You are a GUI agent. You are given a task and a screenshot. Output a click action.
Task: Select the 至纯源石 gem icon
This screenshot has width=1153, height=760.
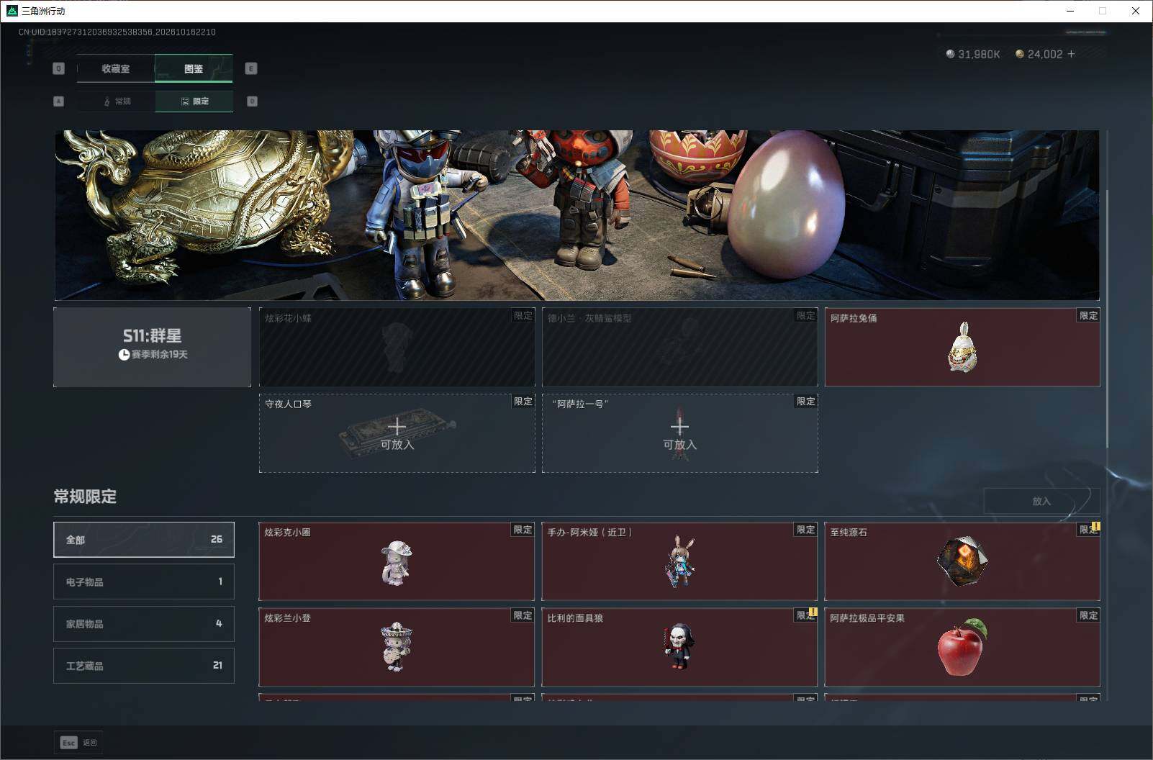click(962, 561)
